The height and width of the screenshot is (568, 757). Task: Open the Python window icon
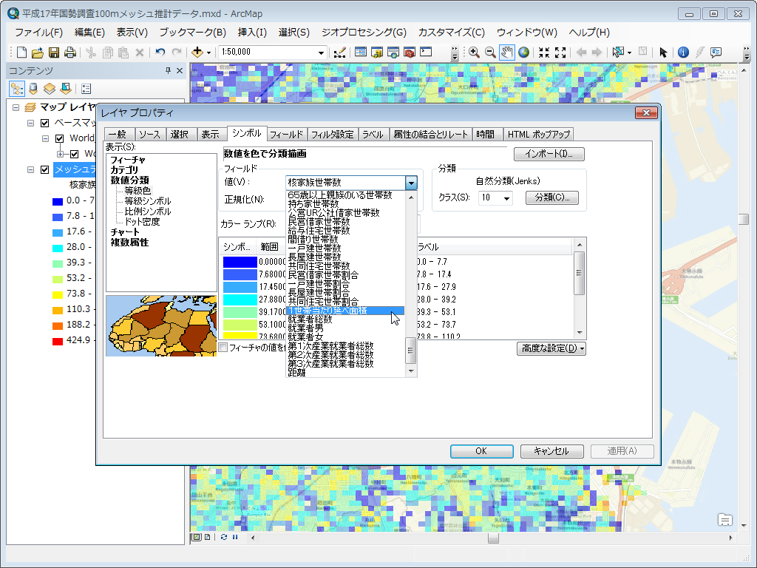point(426,53)
